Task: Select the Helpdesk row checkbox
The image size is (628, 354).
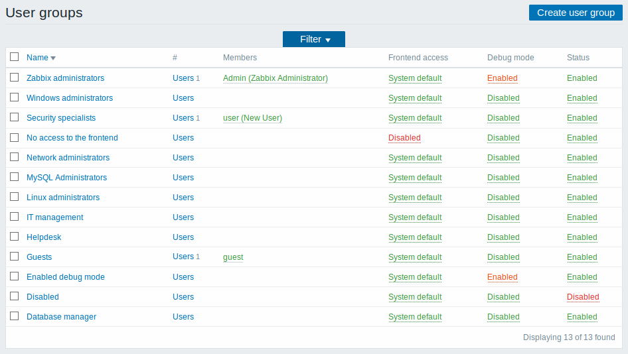Action: 15,237
